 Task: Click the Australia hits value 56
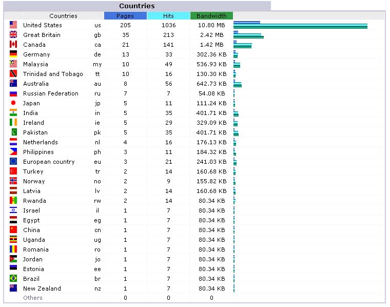point(168,84)
